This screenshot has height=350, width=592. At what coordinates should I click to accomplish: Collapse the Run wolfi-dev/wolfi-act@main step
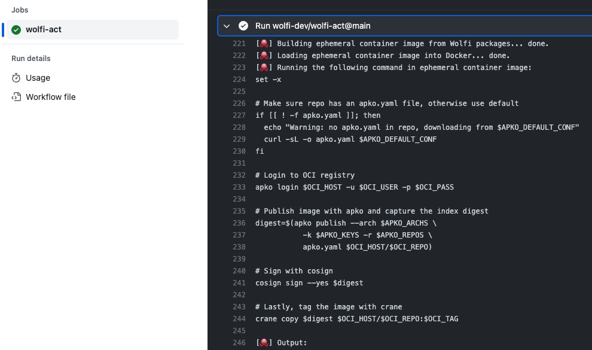tap(226, 26)
